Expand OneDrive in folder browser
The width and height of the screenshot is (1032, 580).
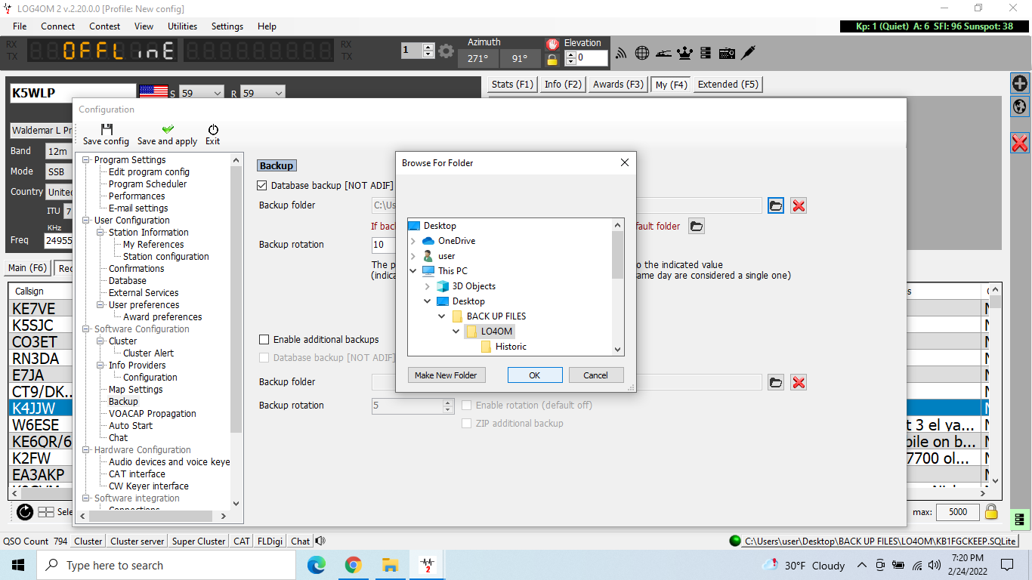tap(413, 241)
